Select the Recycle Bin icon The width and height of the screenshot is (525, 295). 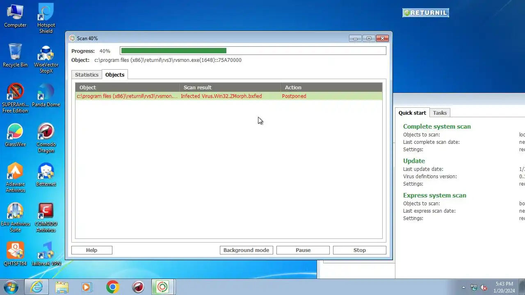(15, 55)
